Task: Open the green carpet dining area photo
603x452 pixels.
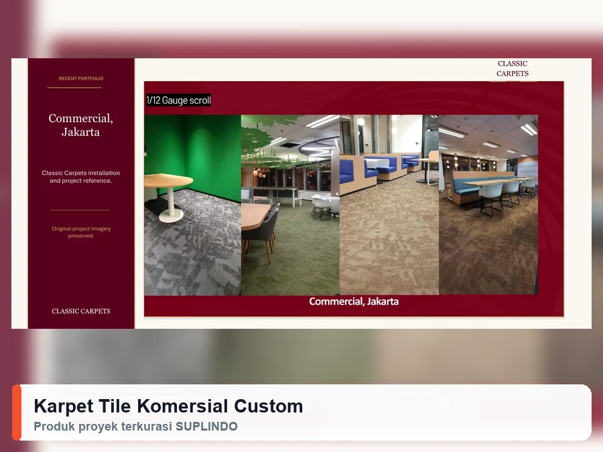Action: (x=290, y=205)
